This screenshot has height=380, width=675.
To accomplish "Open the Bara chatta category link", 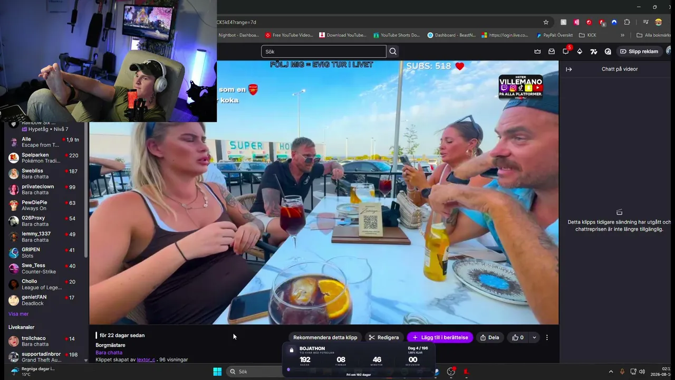I will point(109,353).
